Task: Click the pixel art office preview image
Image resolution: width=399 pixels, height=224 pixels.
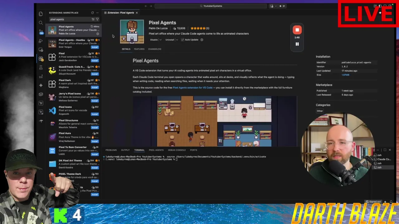Action: pos(214,121)
